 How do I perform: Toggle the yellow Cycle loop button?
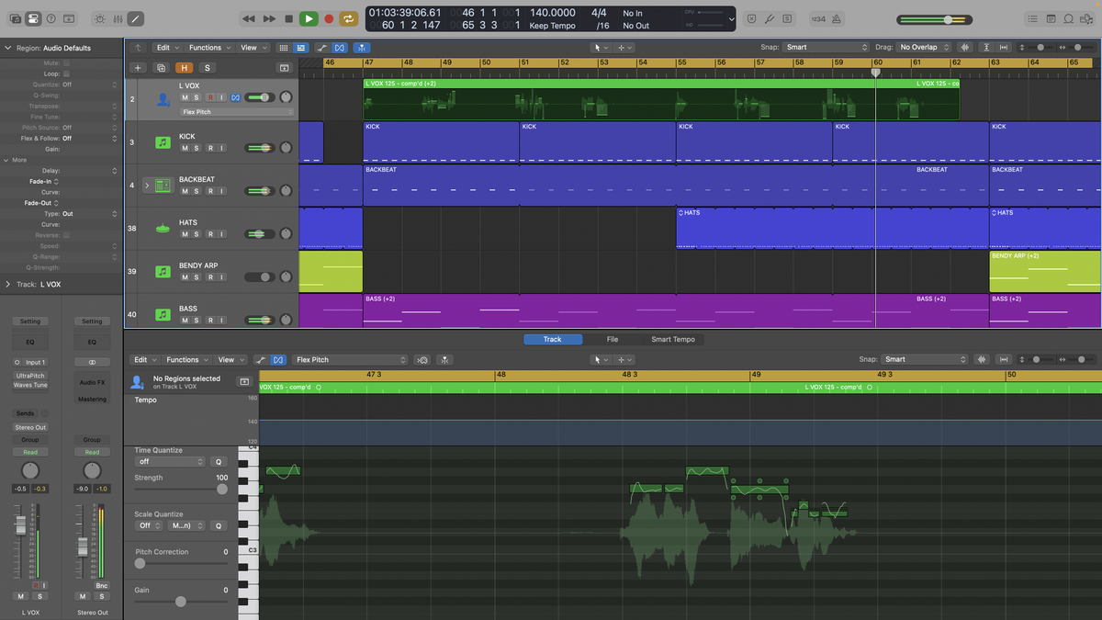[x=349, y=18]
